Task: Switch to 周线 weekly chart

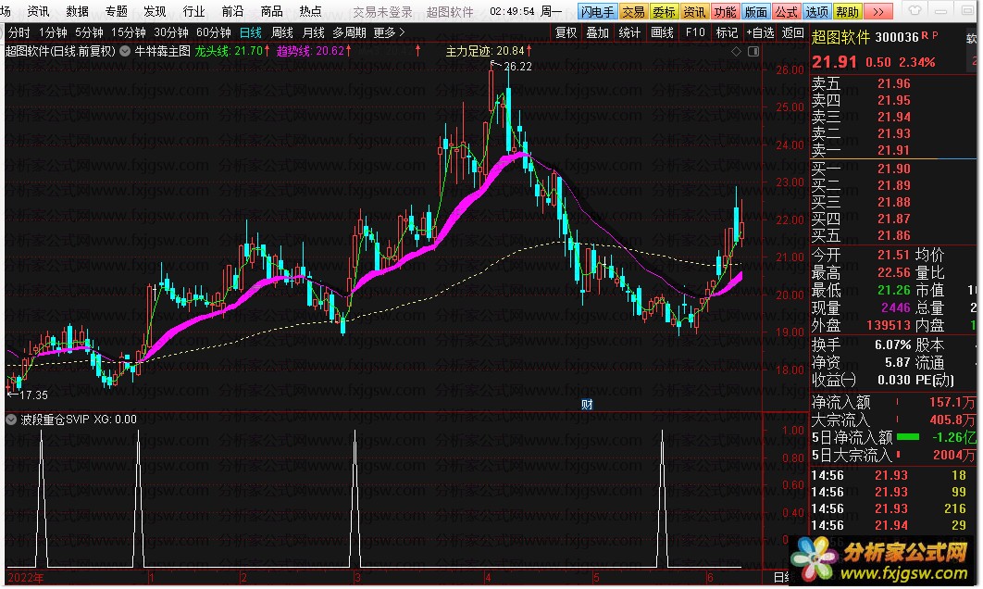Action: coord(282,32)
